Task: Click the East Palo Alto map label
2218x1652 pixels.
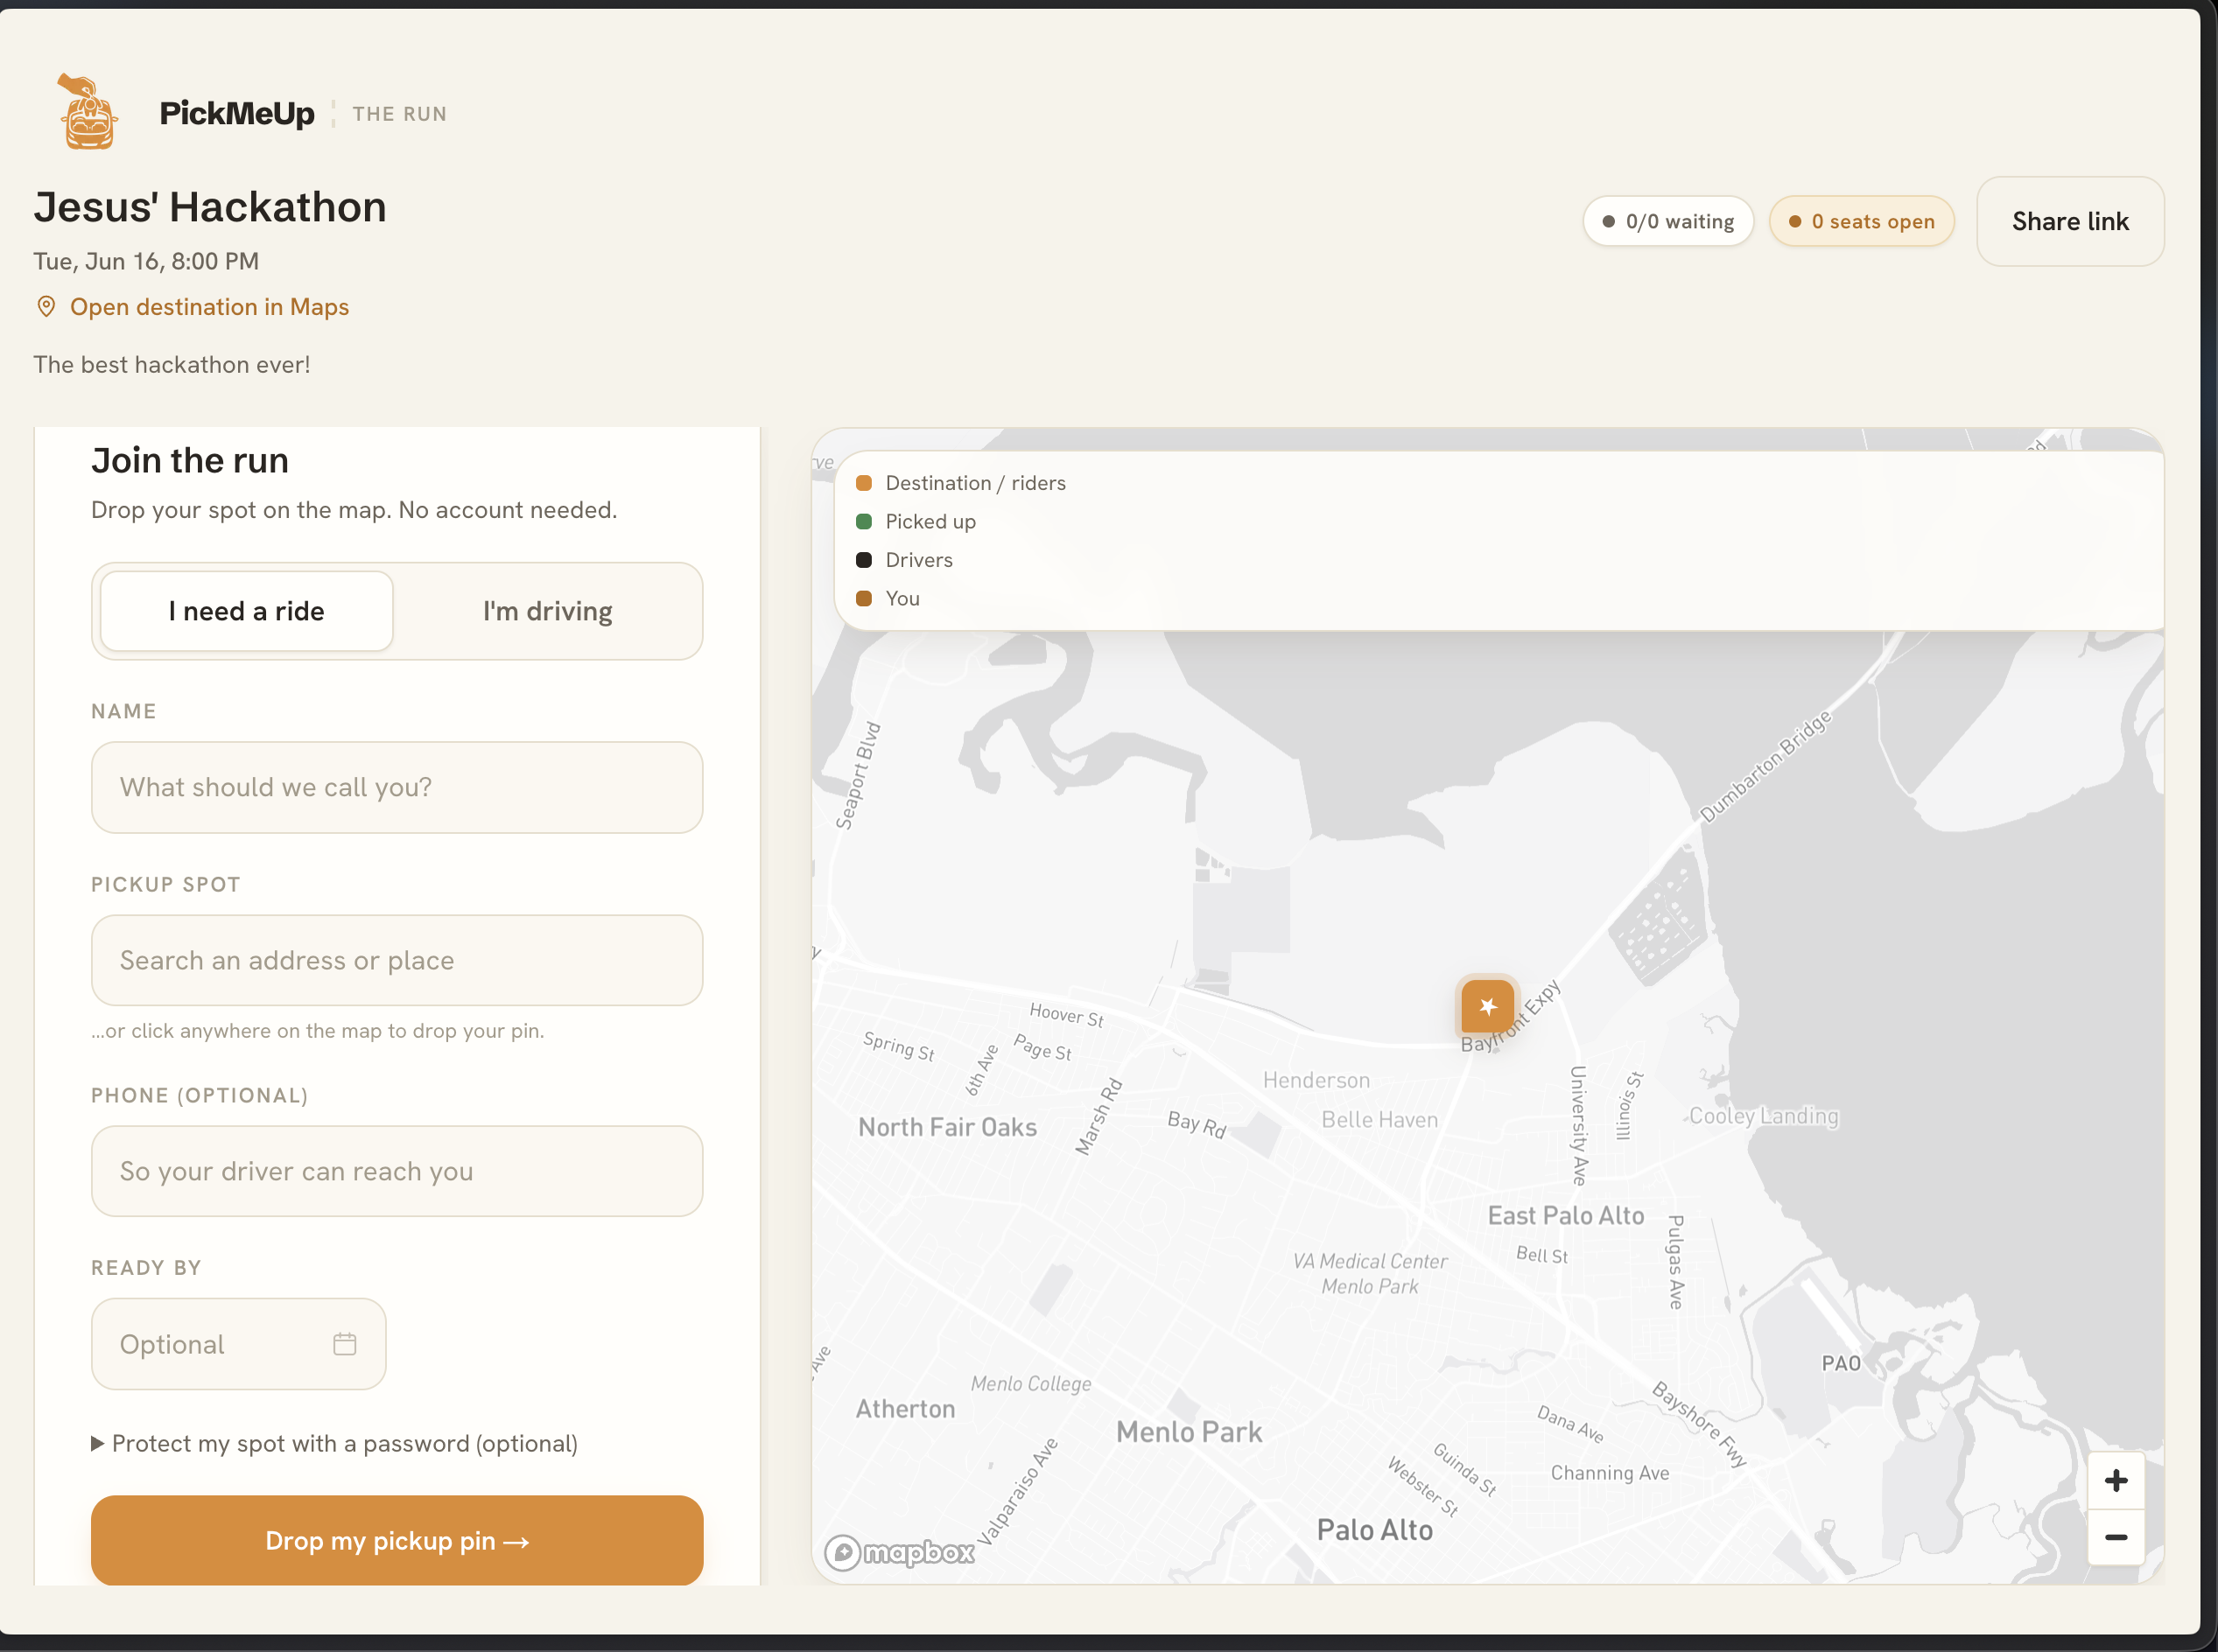Action: (1566, 1215)
